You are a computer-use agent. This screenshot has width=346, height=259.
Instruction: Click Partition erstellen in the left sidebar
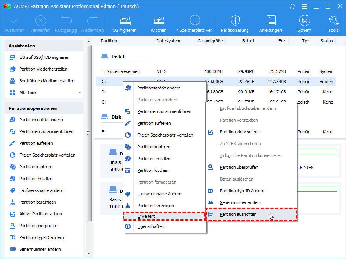(x=36, y=179)
